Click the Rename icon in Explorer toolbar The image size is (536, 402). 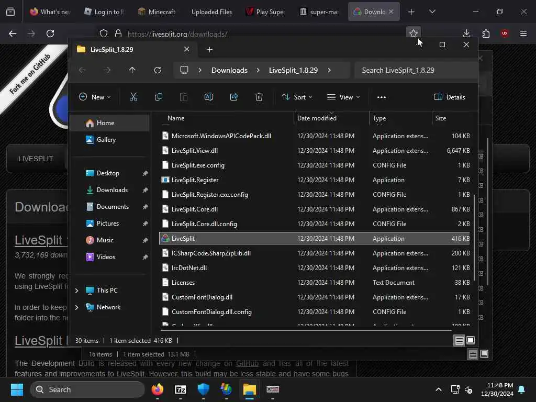point(209,97)
